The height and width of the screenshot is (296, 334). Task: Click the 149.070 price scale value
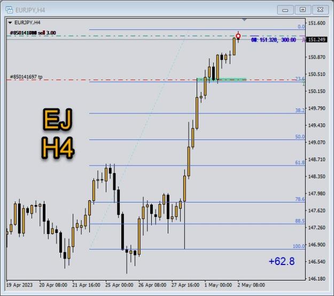point(317,142)
